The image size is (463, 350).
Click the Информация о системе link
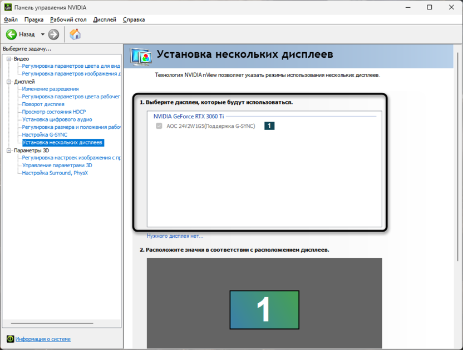43,339
